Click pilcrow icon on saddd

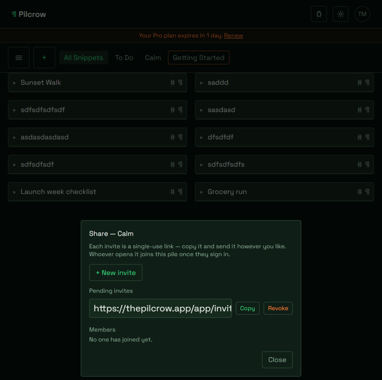click(367, 82)
